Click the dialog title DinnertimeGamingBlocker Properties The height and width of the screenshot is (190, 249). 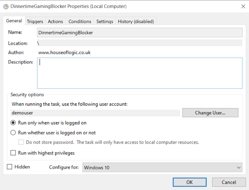68,6
